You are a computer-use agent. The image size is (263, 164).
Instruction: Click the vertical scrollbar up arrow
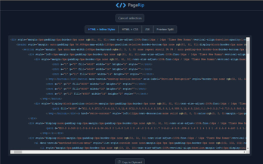pyautogui.click(x=248, y=39)
